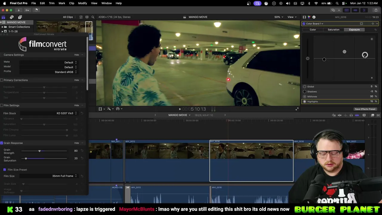Toggle clip grouping list options icon
Screen dimensions: 382x215
point(81,17)
